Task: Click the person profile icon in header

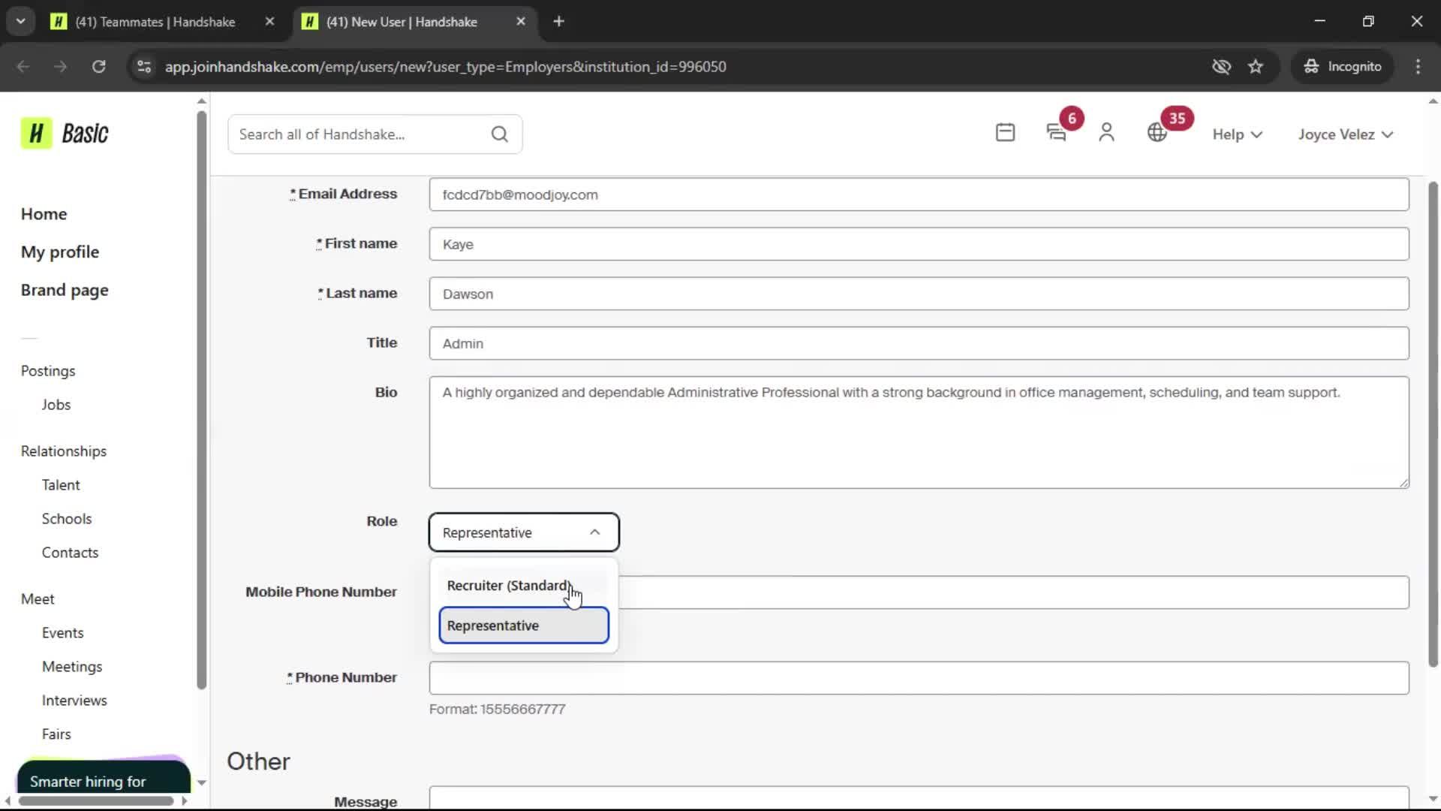Action: click(1106, 133)
